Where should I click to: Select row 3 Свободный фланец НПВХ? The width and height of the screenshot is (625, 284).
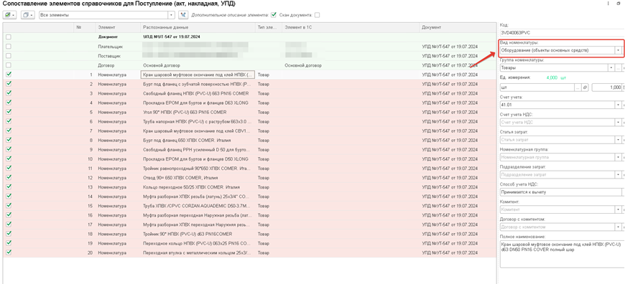[x=250, y=93]
